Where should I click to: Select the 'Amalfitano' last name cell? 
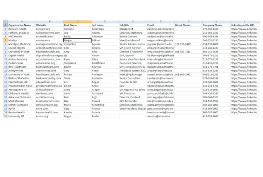(x=105, y=63)
